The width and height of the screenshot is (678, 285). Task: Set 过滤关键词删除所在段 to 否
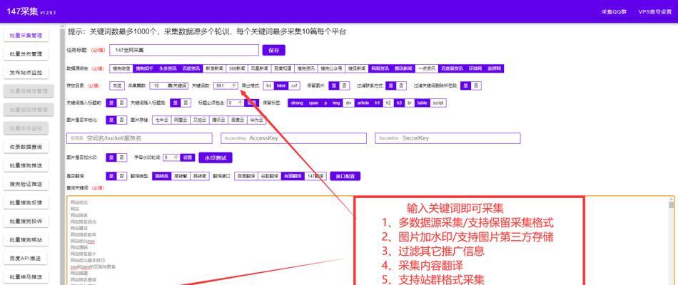click(476, 86)
